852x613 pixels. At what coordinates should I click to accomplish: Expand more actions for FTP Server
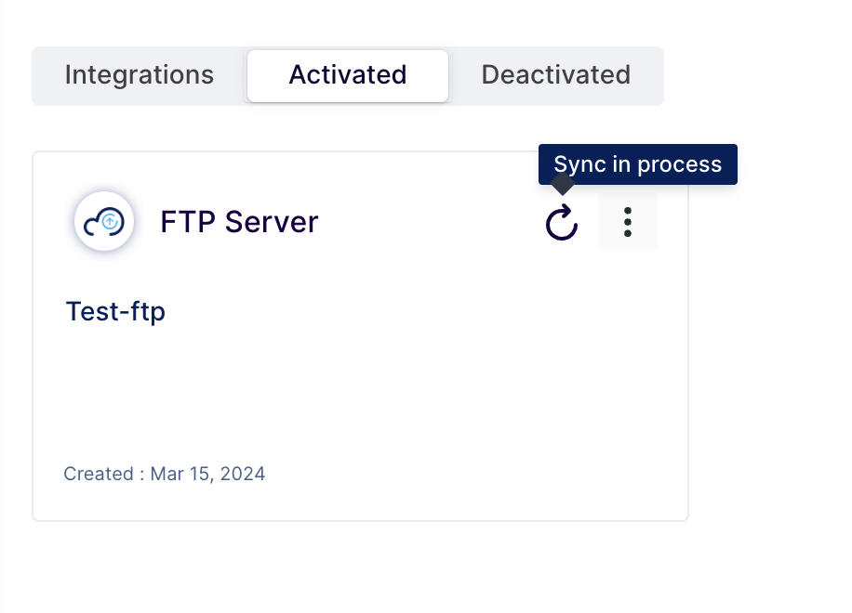(x=628, y=222)
